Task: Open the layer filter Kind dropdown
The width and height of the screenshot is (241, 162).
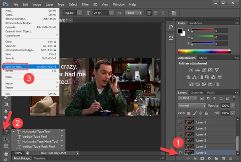Action: pos(187,98)
